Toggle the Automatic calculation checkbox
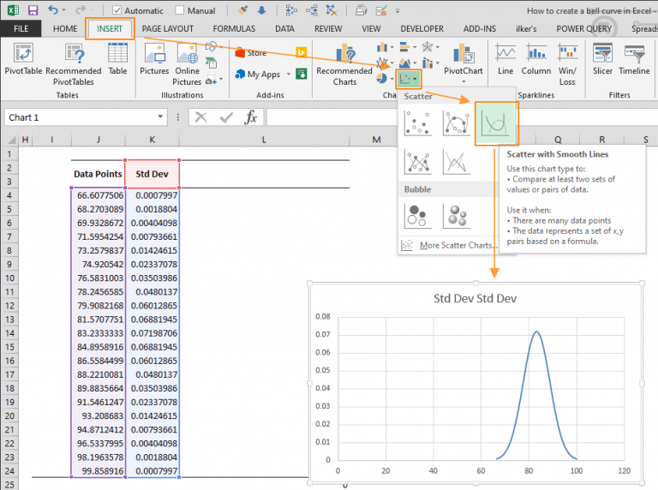Image resolution: width=658 pixels, height=490 pixels. [x=117, y=10]
